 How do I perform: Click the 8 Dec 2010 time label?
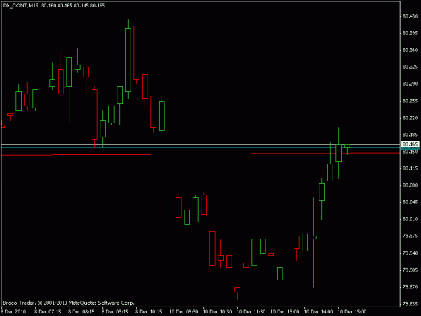13,312
